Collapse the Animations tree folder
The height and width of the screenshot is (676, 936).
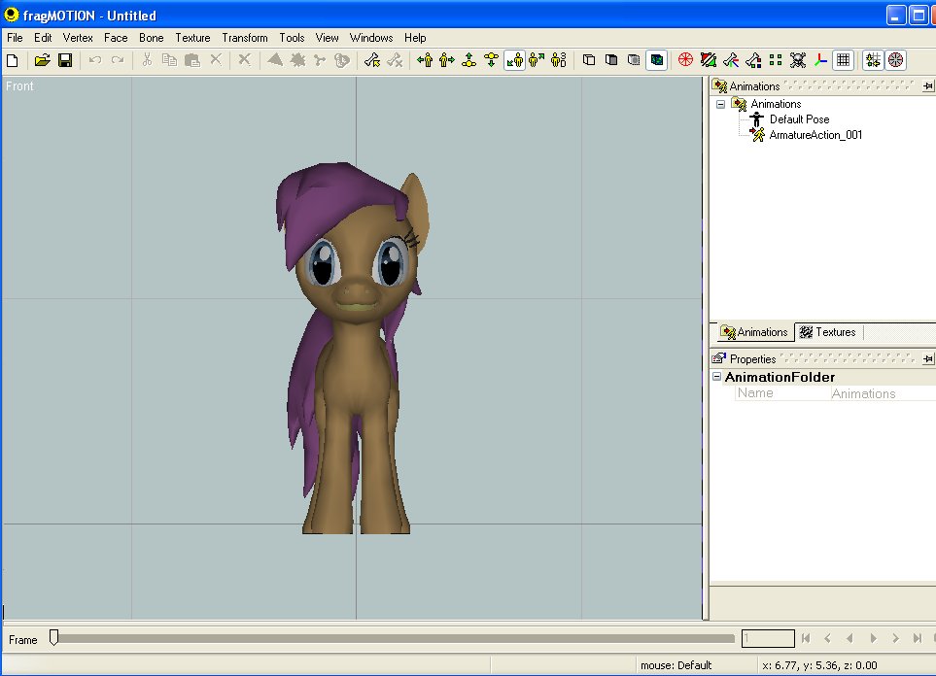(720, 104)
